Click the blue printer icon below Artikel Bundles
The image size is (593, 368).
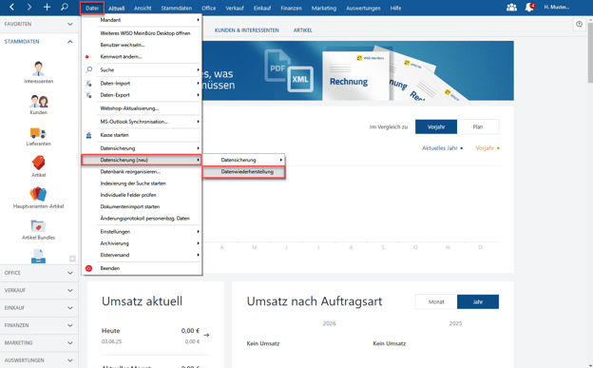pyautogui.click(x=38, y=257)
